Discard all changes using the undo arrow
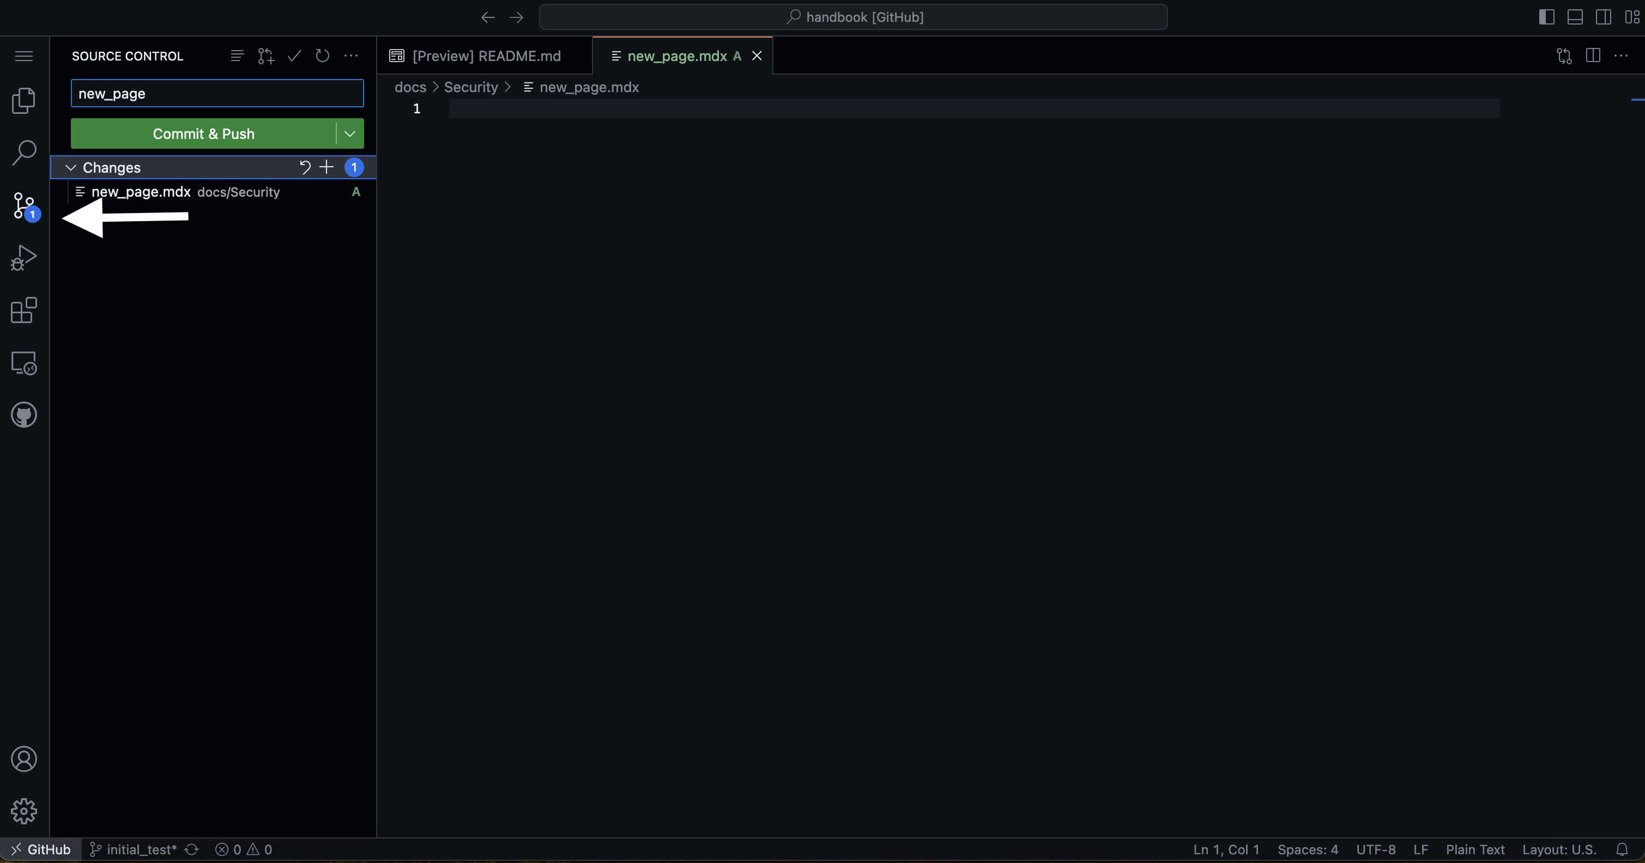The image size is (1645, 863). (x=305, y=167)
